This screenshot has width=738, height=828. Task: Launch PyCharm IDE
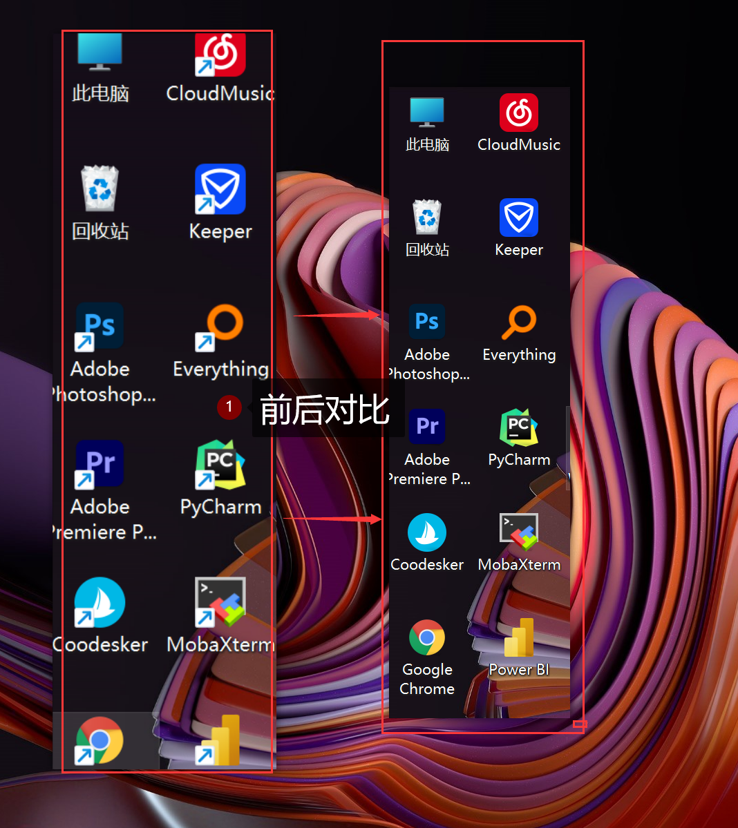click(x=220, y=464)
